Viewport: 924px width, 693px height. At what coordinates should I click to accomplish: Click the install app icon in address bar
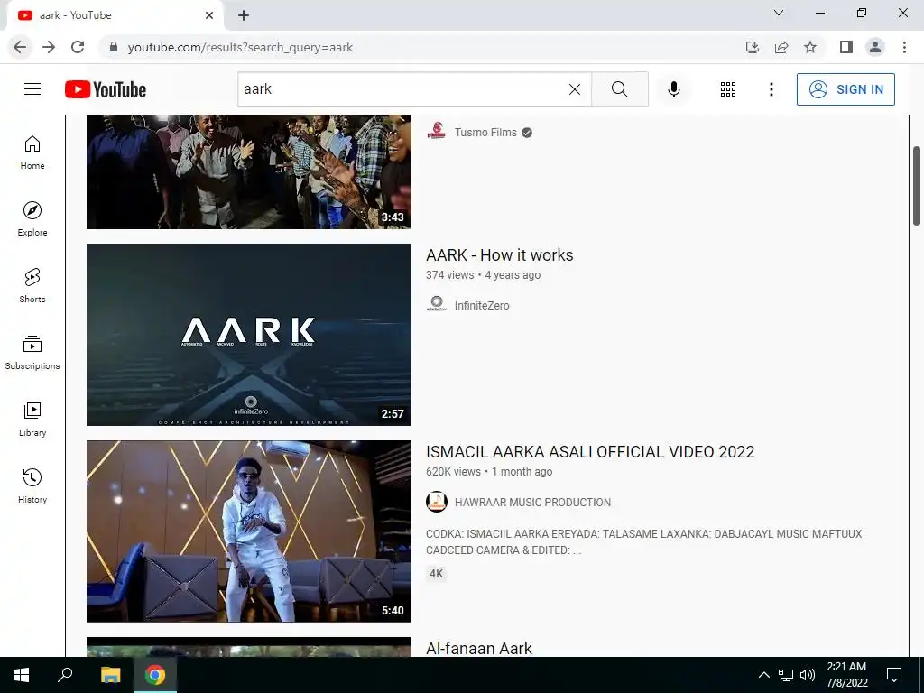click(752, 47)
